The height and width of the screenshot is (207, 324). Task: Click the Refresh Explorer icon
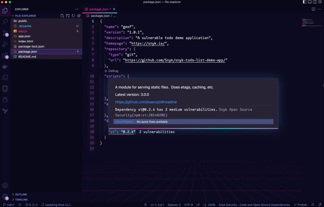click(x=73, y=16)
